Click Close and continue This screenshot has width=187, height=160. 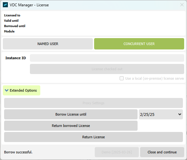[162, 152]
